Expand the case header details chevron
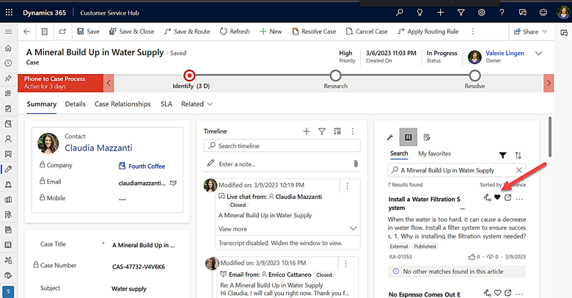 (x=539, y=54)
